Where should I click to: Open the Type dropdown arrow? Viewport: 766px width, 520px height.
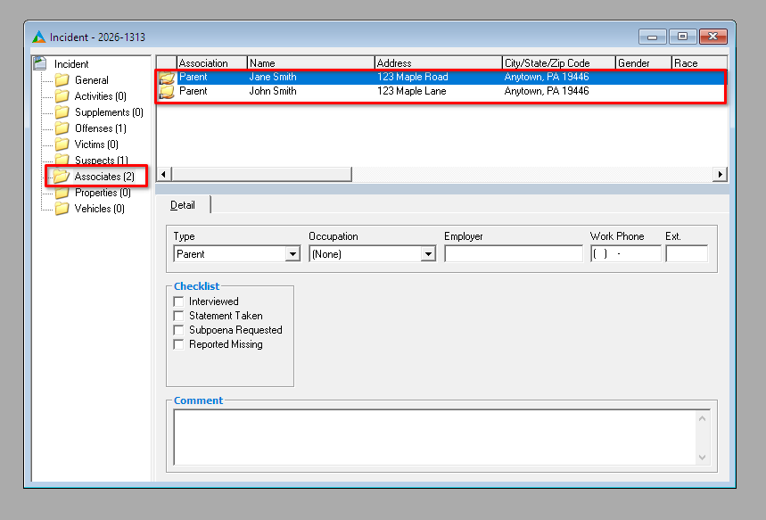point(292,254)
